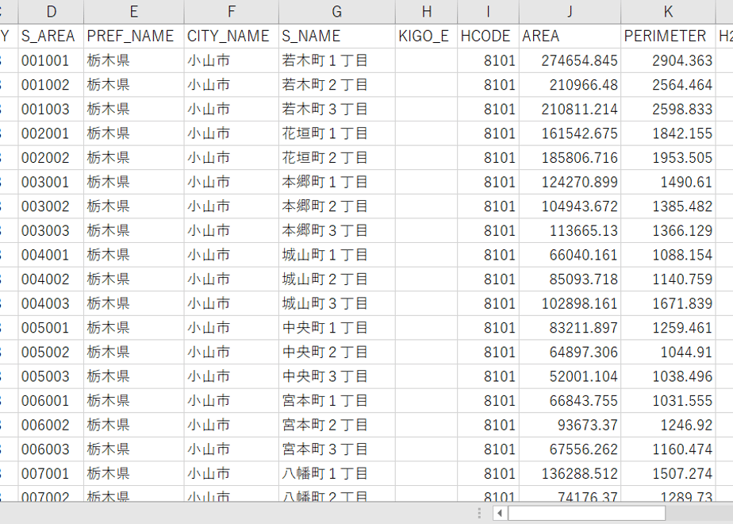Select cell 城山町１丁目
Screen dimensions: 733x524
(337, 255)
